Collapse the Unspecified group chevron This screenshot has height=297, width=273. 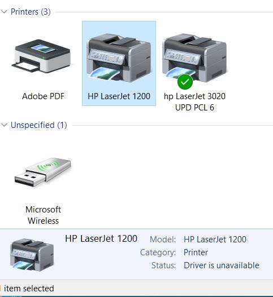click(4, 125)
